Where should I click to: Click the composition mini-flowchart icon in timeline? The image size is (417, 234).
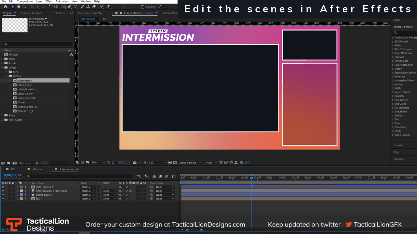139,176
